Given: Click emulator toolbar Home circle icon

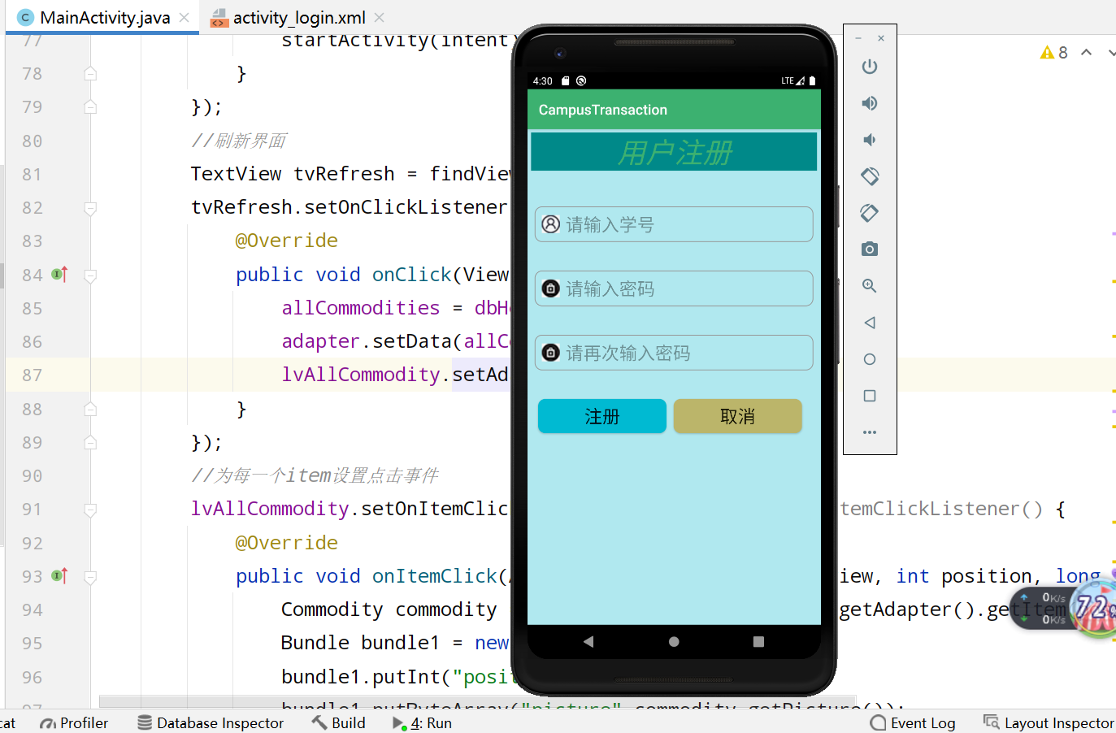Looking at the screenshot, I should pyautogui.click(x=870, y=359).
